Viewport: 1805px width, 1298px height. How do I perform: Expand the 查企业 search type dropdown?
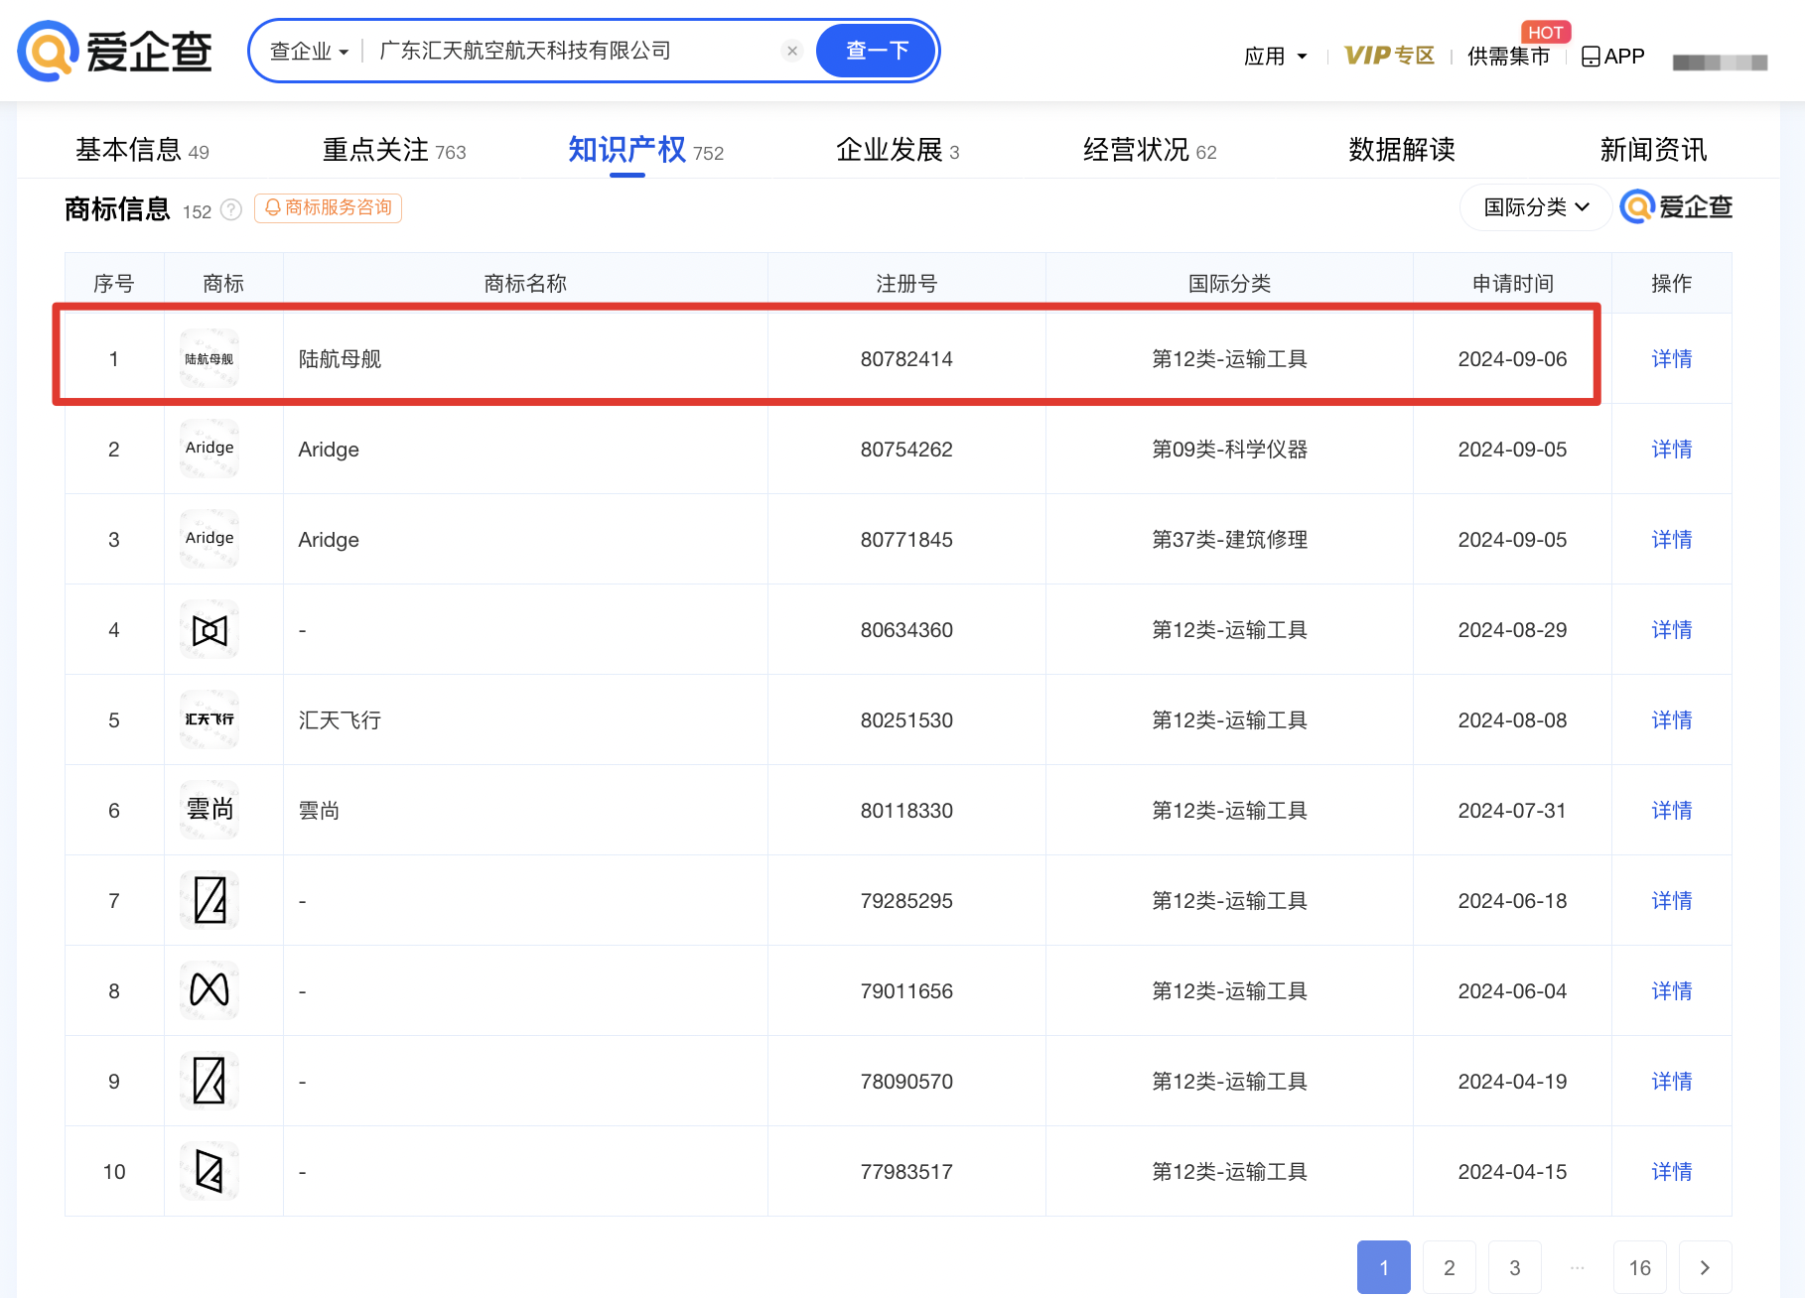tap(309, 52)
